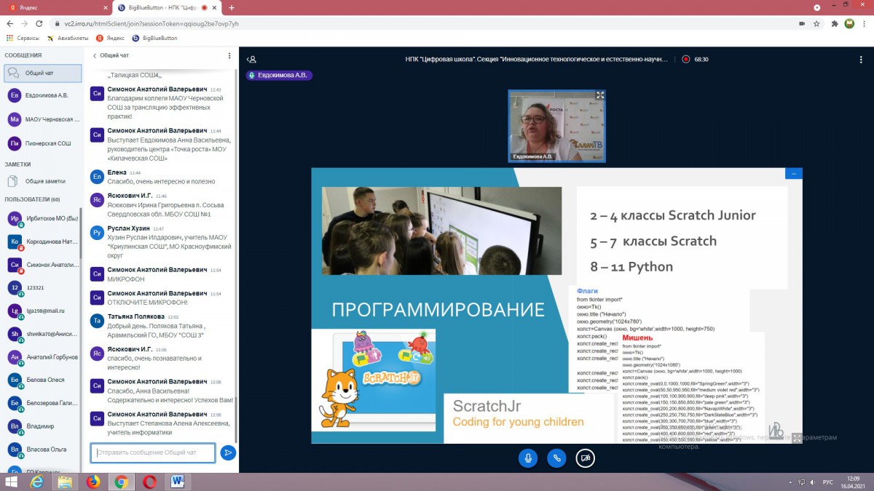Go back in browser history

(x=9, y=23)
